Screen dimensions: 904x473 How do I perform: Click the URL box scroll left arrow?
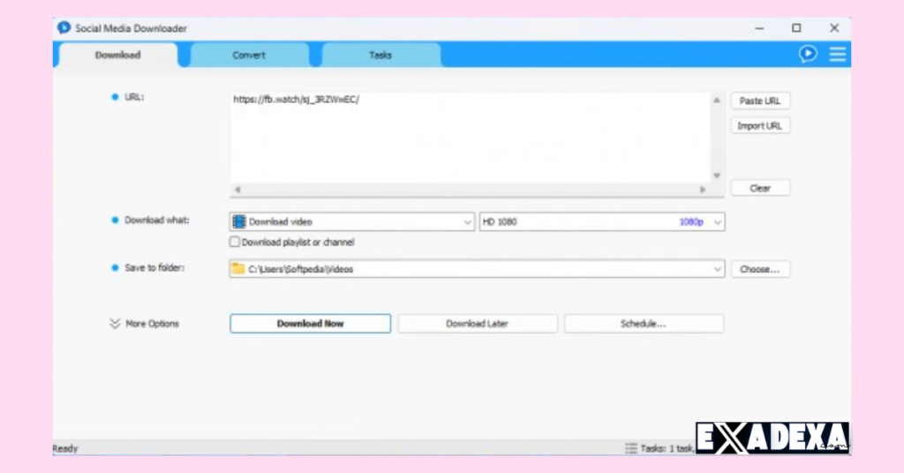(237, 190)
